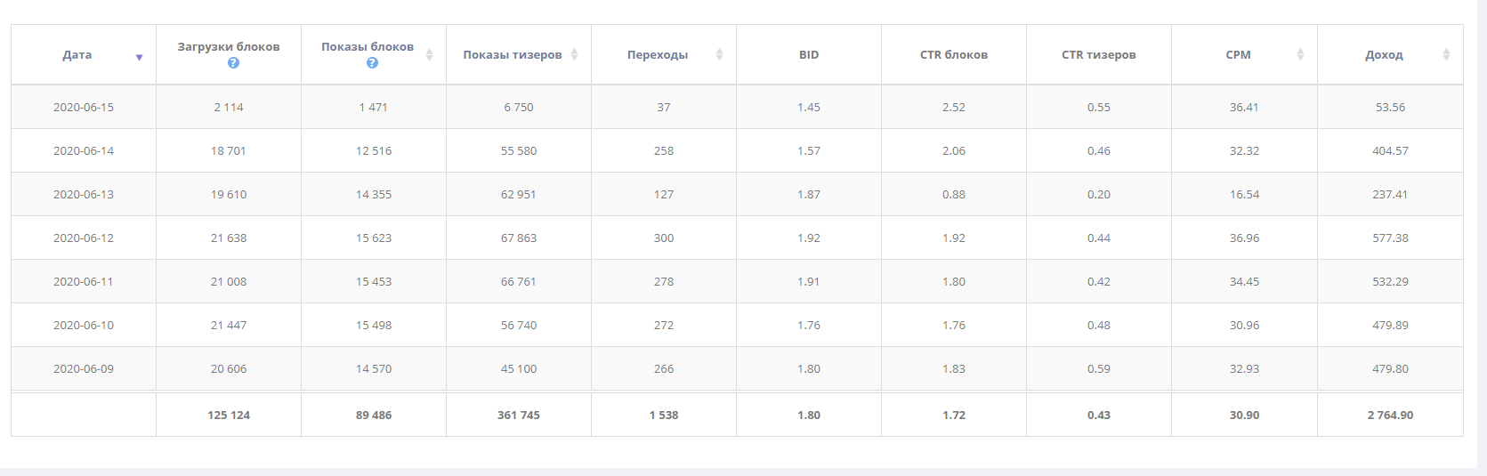Screen dimensions: 1487x476
Task: Click the 2020-06-12 date row
Action: 84,238
